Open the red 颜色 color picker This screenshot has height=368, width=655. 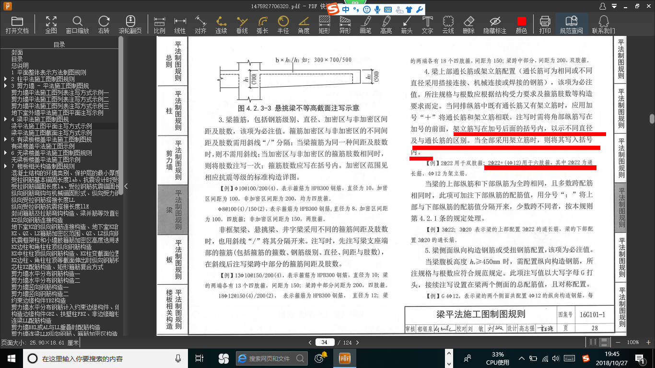[521, 25]
